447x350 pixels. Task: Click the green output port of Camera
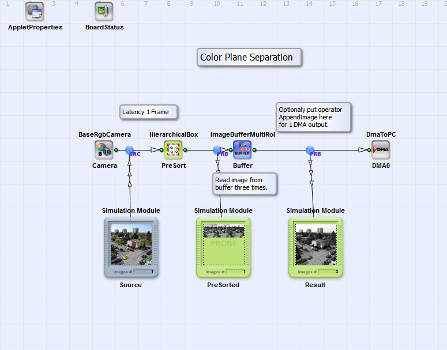click(116, 150)
